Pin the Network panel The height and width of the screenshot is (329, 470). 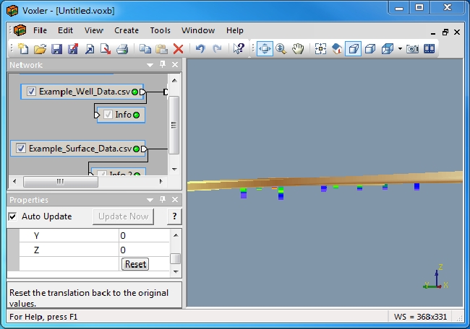click(163, 64)
